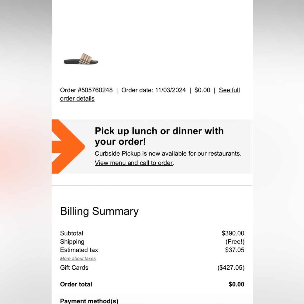Click the Shipping label
The height and width of the screenshot is (304, 304).
pos(72,242)
